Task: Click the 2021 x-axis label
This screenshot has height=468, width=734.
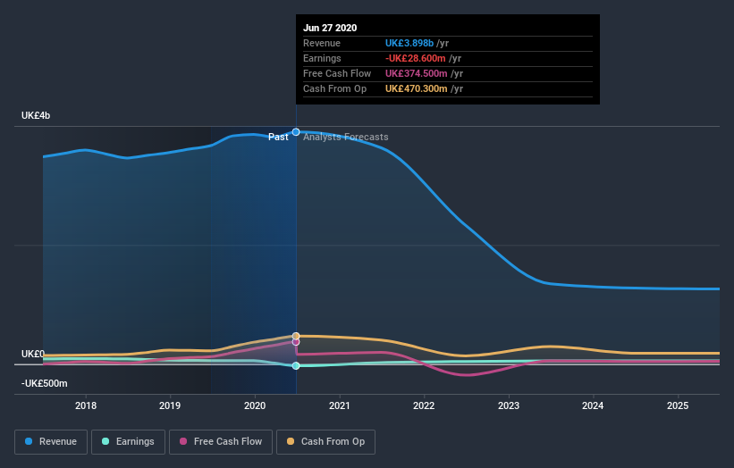Action: [340, 405]
